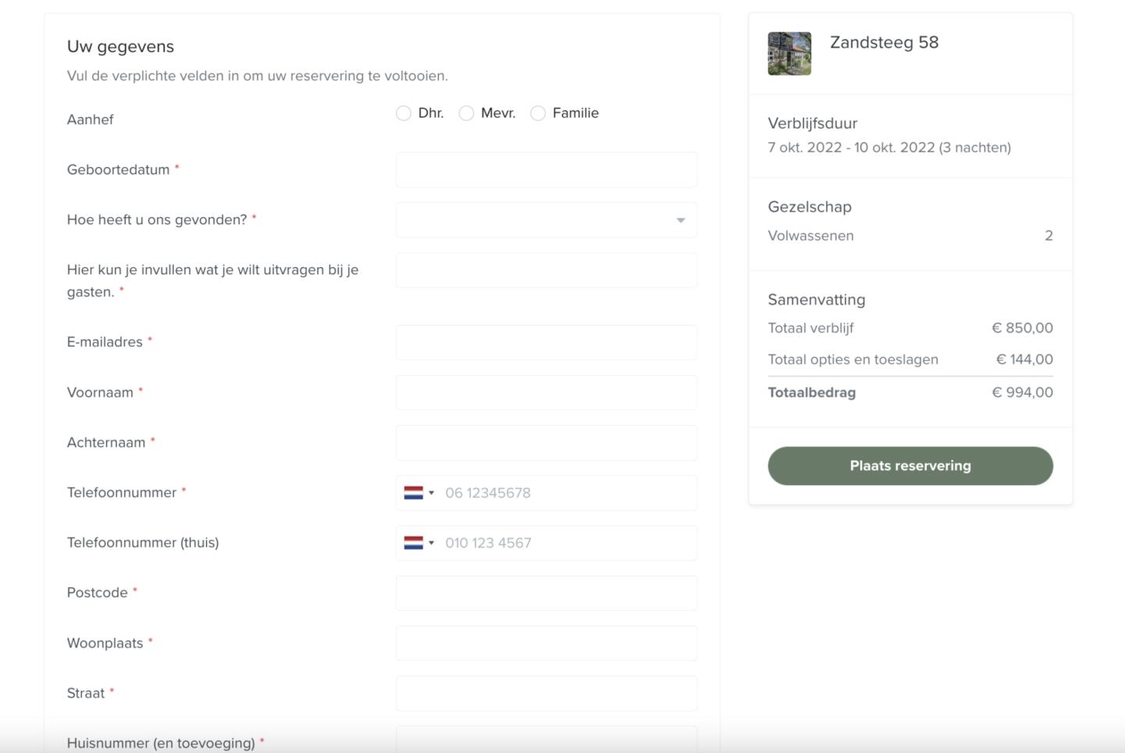Click the Achternaam input box
This screenshot has width=1125, height=753.
(x=546, y=443)
